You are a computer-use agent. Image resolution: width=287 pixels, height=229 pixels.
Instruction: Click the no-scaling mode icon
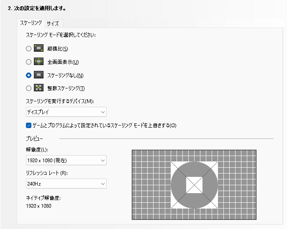point(38,75)
